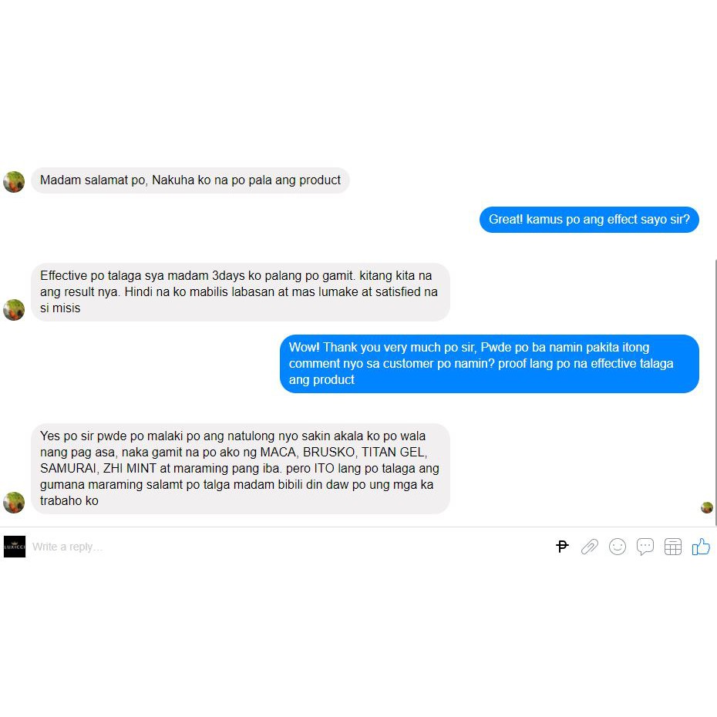Open the appointment calendar grid icon
Screen dimensions: 717x717
point(672,547)
